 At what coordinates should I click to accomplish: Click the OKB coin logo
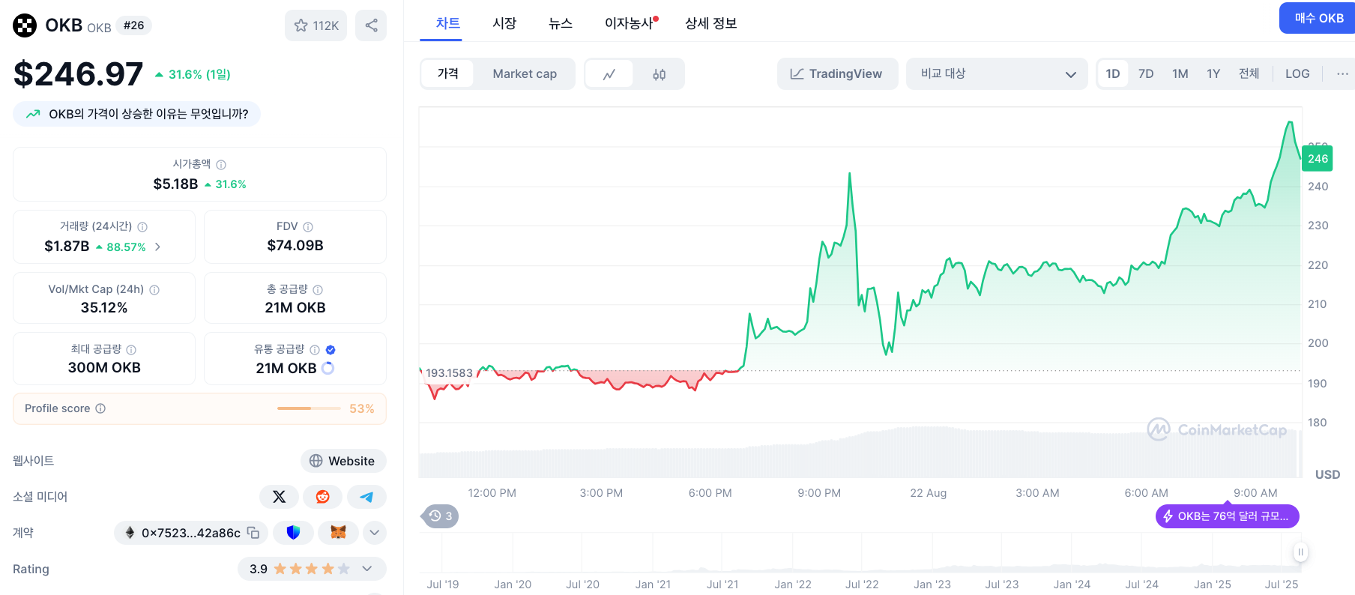pos(25,25)
